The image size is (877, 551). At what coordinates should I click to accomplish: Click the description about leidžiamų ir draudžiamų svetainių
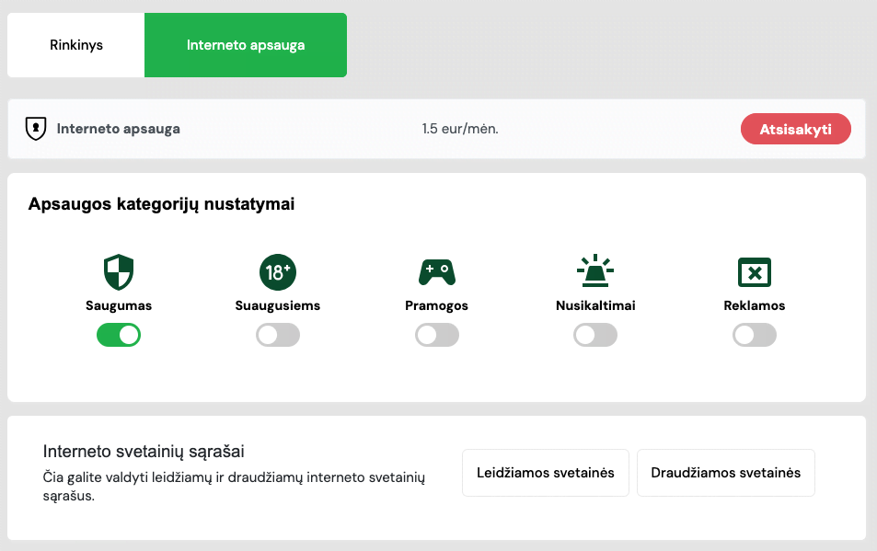234,487
